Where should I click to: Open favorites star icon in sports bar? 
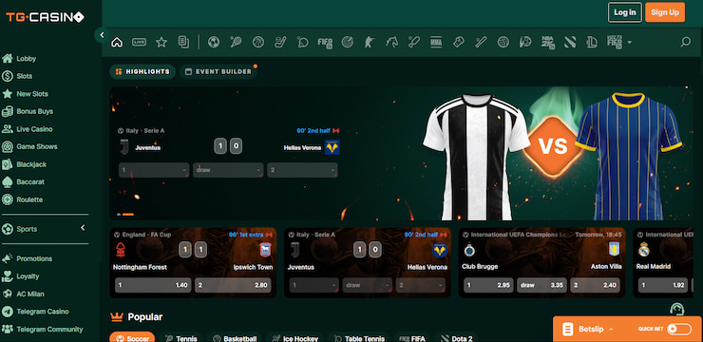tap(161, 42)
